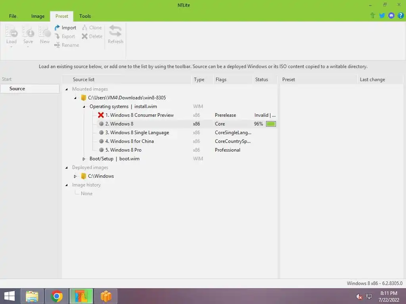Click gray dot beside Windows 8 Single Language
406x304 pixels.
coord(101,133)
